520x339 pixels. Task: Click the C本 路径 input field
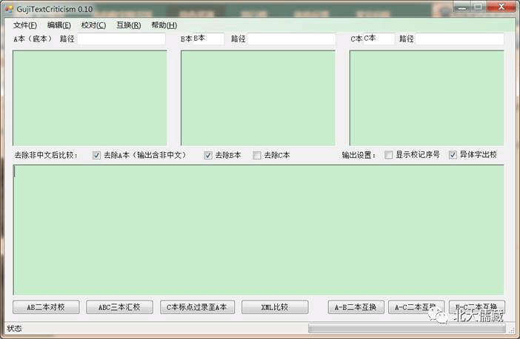(x=459, y=39)
